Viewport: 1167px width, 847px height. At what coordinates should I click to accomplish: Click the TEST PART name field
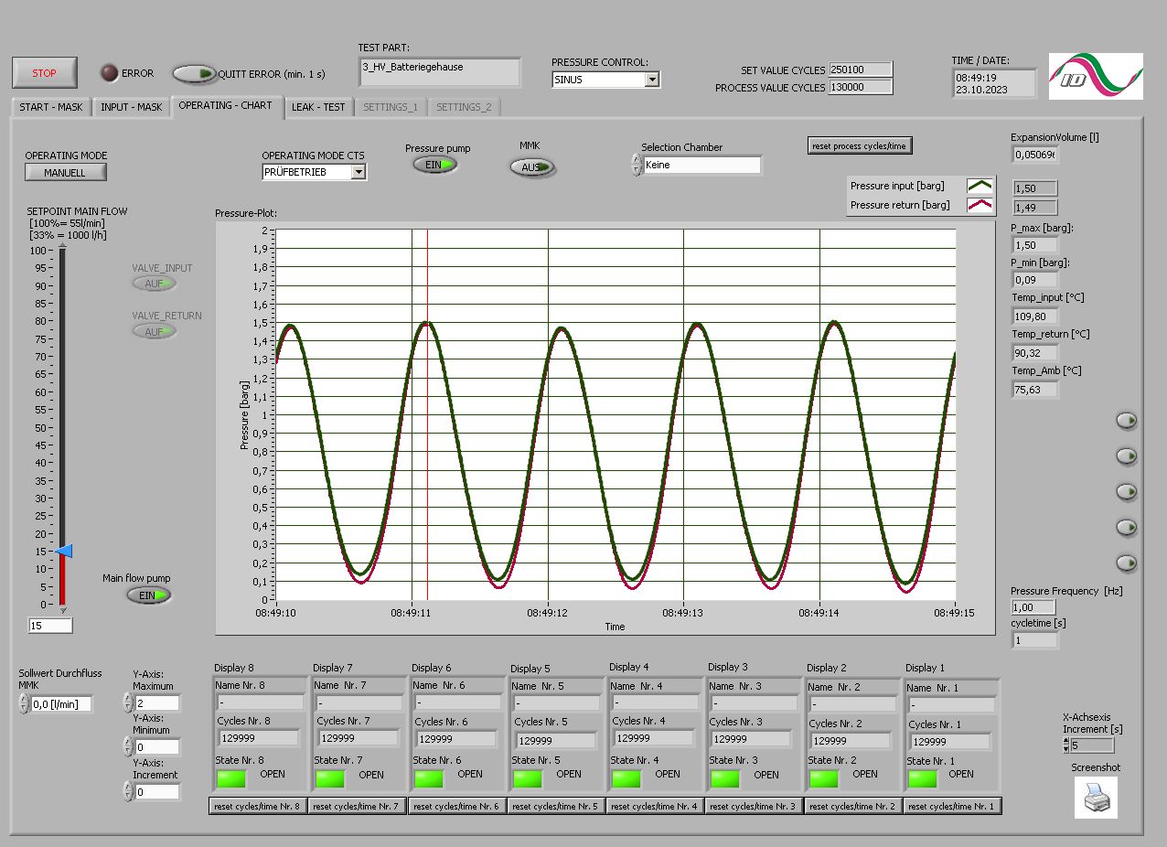[440, 72]
